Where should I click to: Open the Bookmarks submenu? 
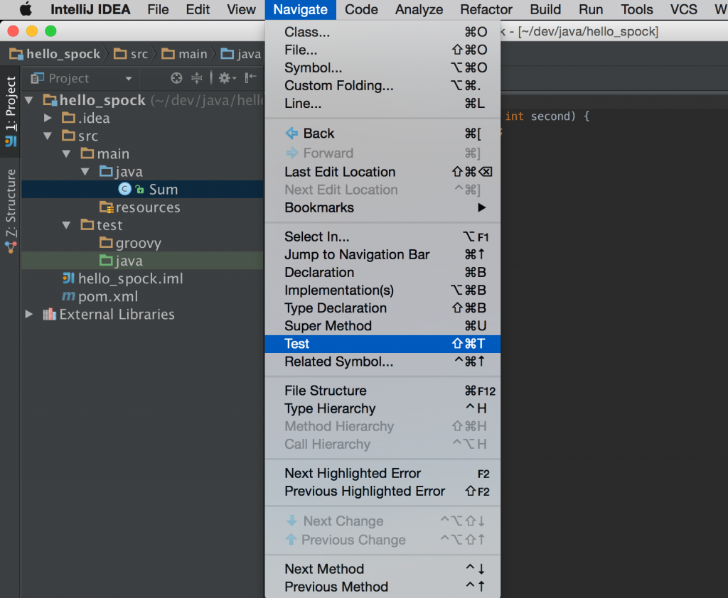tap(382, 207)
